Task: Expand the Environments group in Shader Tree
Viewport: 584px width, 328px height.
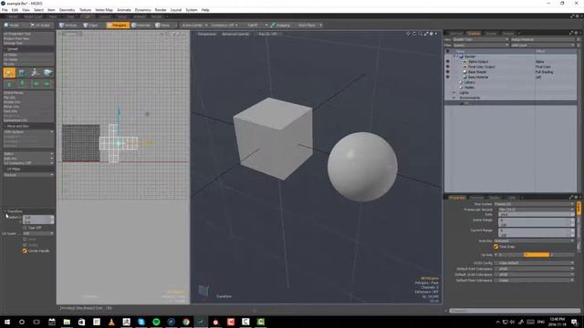Action: [454, 97]
